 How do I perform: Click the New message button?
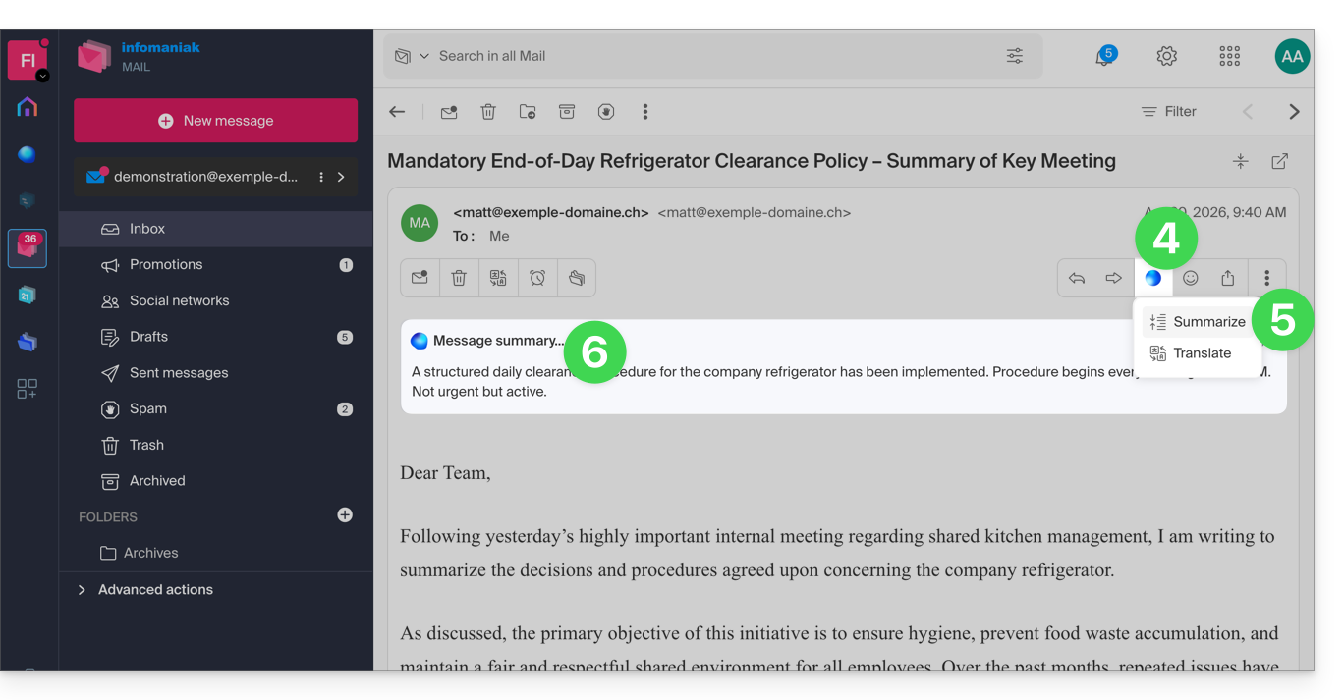tap(215, 121)
